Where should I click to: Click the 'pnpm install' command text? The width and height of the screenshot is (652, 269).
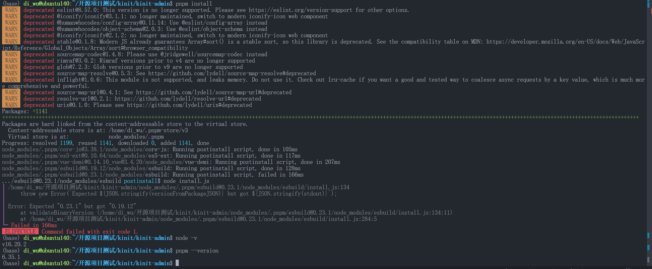194,4
